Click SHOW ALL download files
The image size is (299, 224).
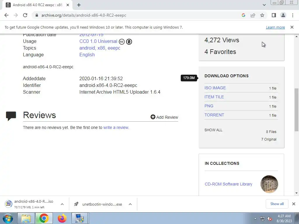(213, 130)
